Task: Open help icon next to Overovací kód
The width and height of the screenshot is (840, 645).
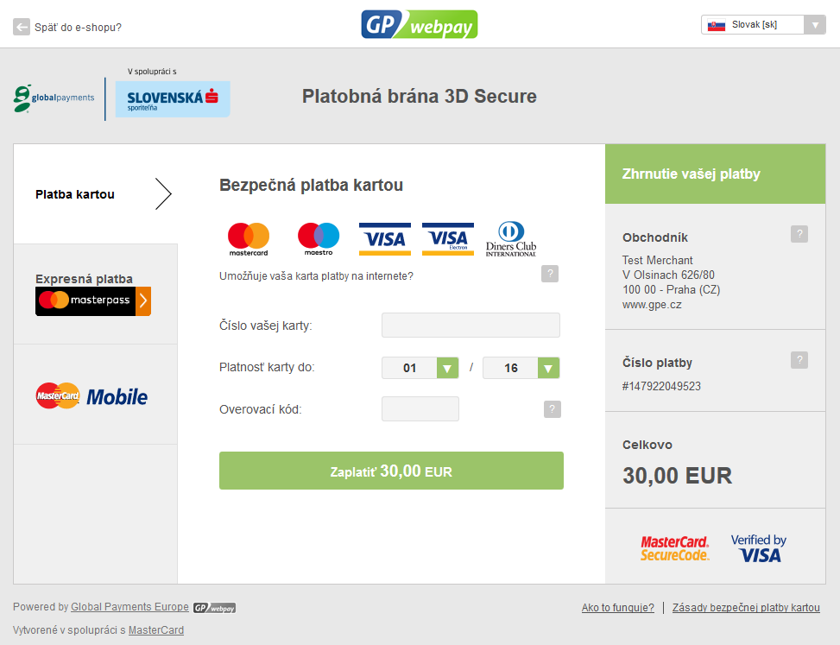Action: [x=553, y=409]
